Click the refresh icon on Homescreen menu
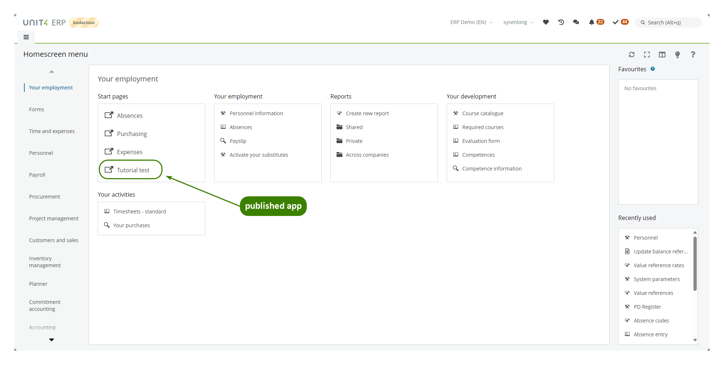 pyautogui.click(x=632, y=55)
